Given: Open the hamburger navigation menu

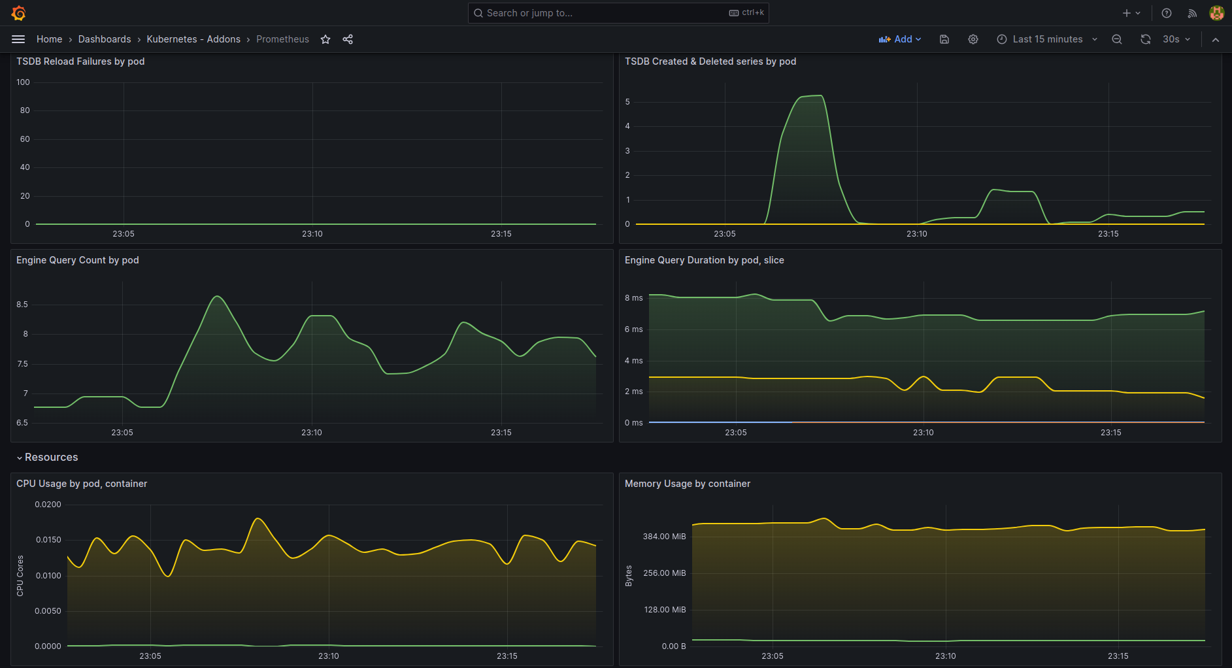Looking at the screenshot, I should (18, 39).
